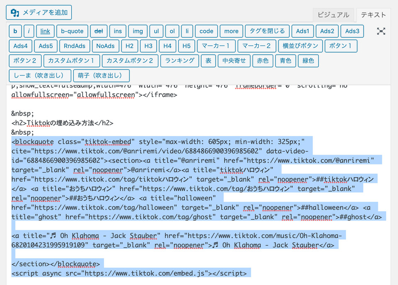Insert list item with li button
Image resolution: width=398 pixels, height=285 pixels.
pyautogui.click(x=187, y=31)
